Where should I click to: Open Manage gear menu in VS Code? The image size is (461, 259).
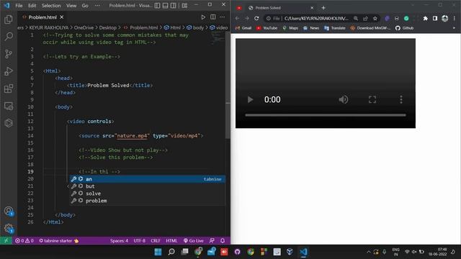9,228
